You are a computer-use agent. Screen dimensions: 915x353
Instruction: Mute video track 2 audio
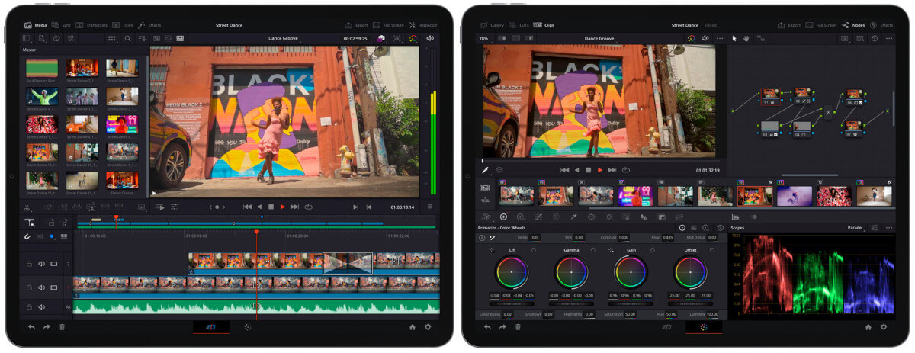41,264
